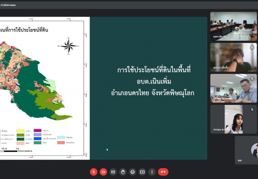Screen dimensions: 258x179
Task: Click the magenta legend swatch
Action: click(38, 131)
